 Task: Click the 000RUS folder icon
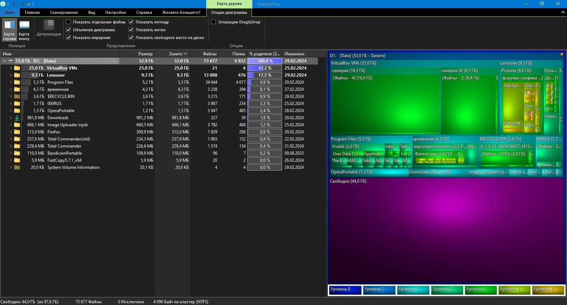[x=17, y=104]
